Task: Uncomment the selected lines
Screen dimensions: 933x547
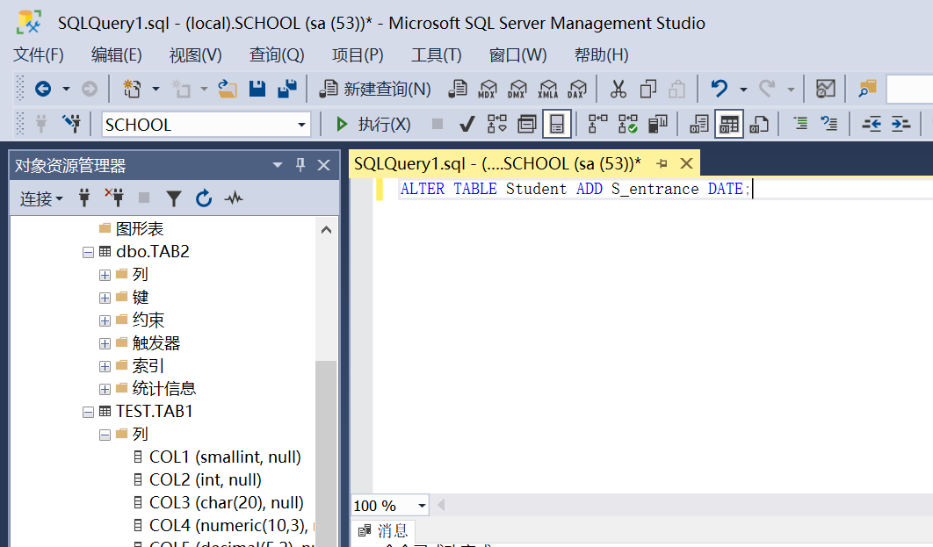Action: [x=828, y=125]
